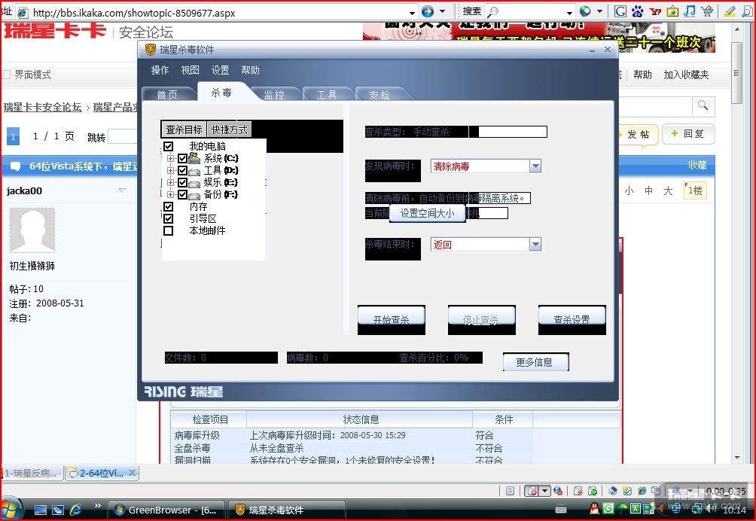
Task: Toggle the 引导区 checkbox
Action: (168, 218)
